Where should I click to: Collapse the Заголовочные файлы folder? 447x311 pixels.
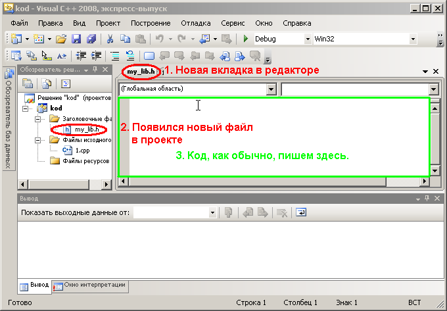[37, 119]
